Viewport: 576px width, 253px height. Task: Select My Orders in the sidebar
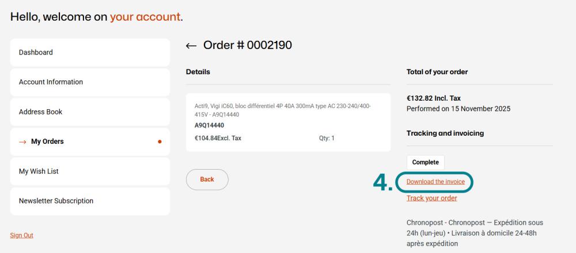(x=90, y=141)
